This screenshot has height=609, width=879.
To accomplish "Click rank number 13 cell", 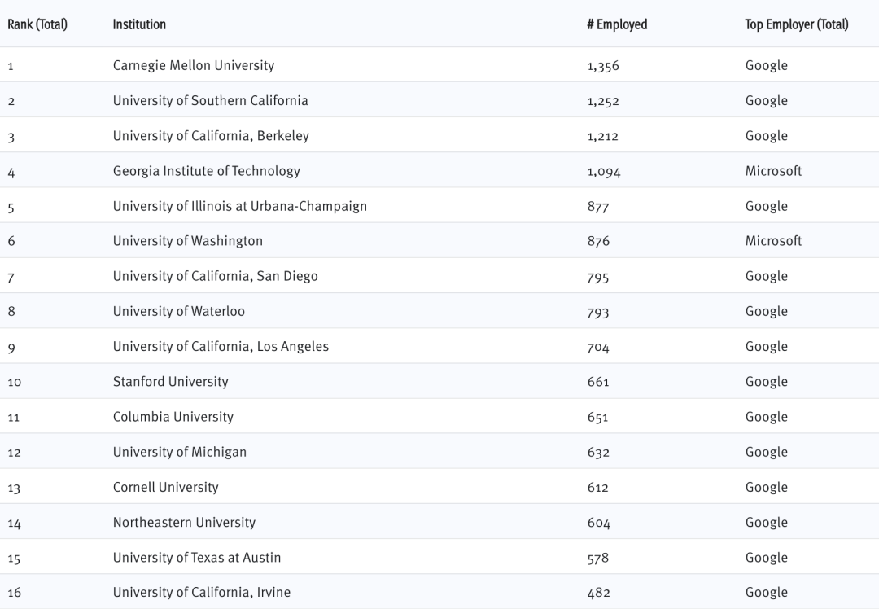I will tap(14, 489).
